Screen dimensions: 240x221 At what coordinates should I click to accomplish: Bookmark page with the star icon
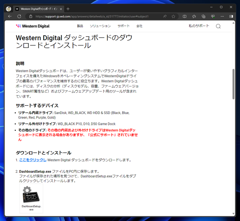174,16
